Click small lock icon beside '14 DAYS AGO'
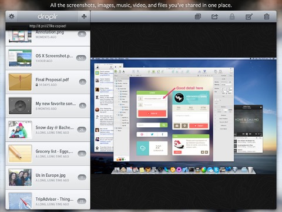The image size is (282, 212). (x=36, y=85)
